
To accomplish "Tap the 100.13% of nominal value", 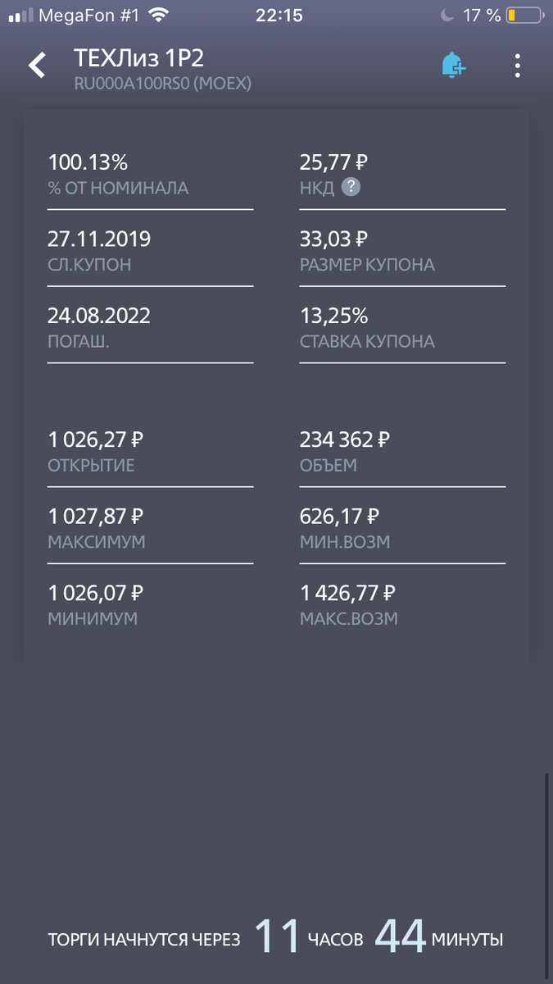I will [x=88, y=162].
